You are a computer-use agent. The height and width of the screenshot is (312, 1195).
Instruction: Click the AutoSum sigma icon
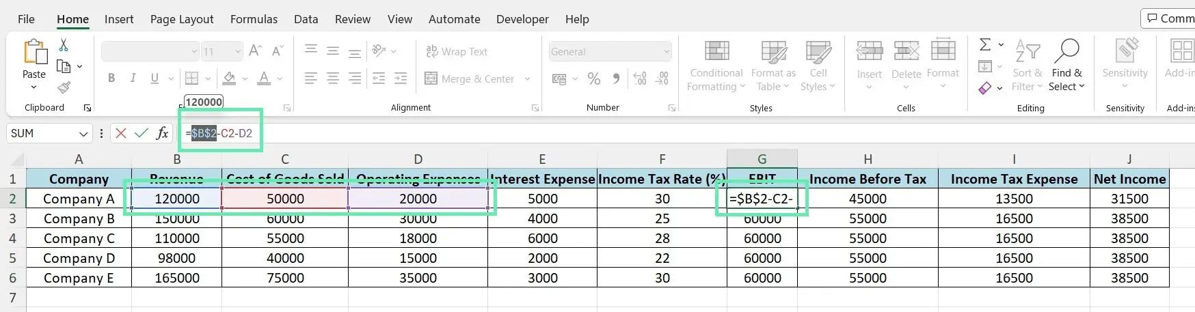[985, 44]
